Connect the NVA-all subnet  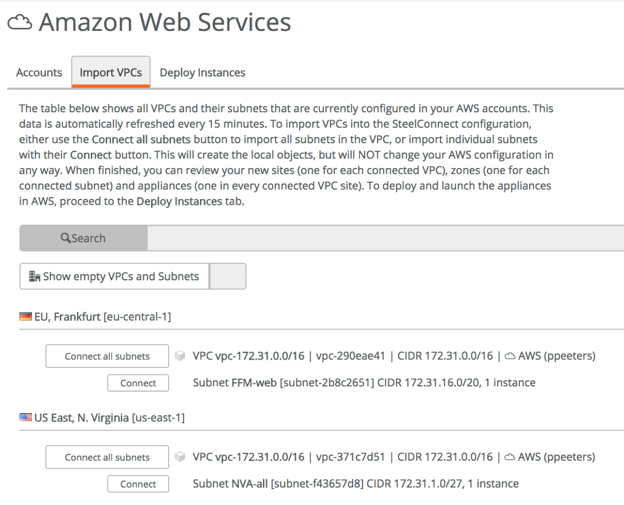point(138,484)
